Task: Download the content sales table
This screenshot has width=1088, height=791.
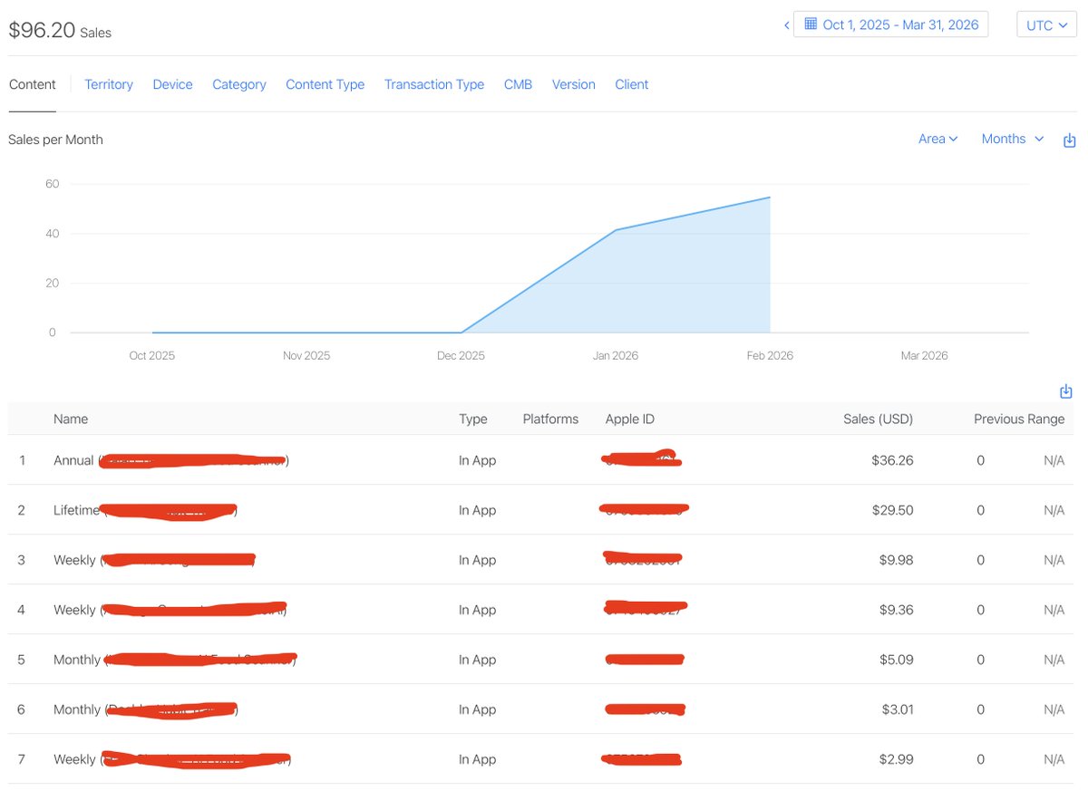Action: click(1066, 391)
